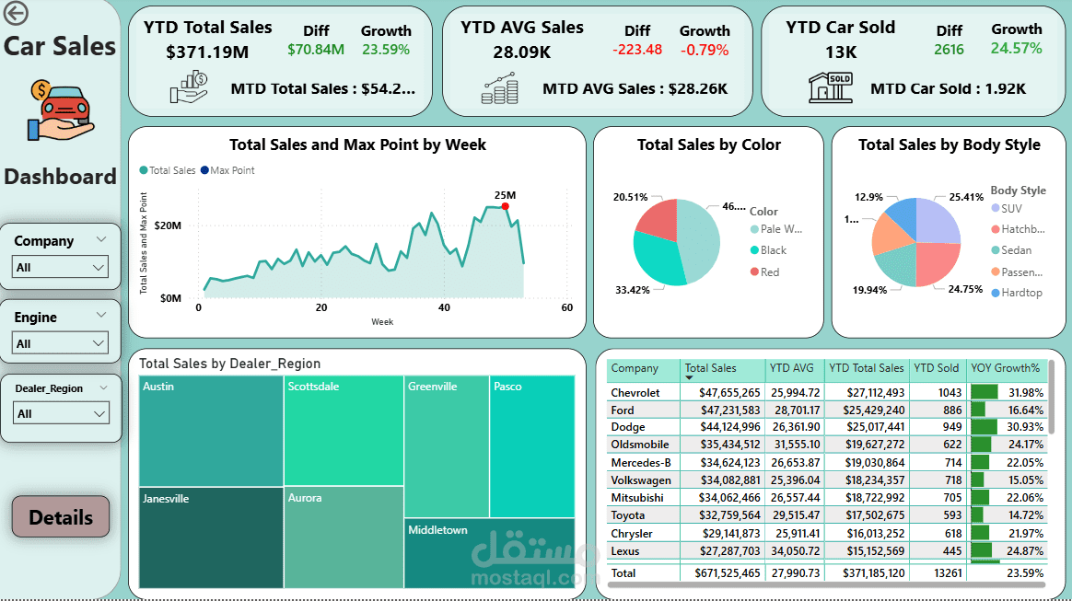1072x601 pixels.
Task: Click the SOLD house sign icon
Action: pos(831,87)
